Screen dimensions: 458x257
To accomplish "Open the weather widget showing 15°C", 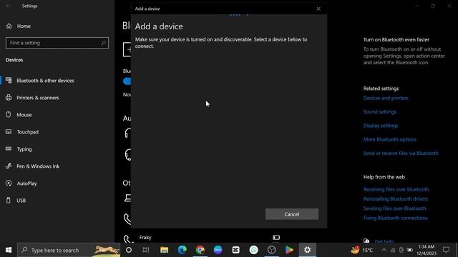I will coord(362,250).
